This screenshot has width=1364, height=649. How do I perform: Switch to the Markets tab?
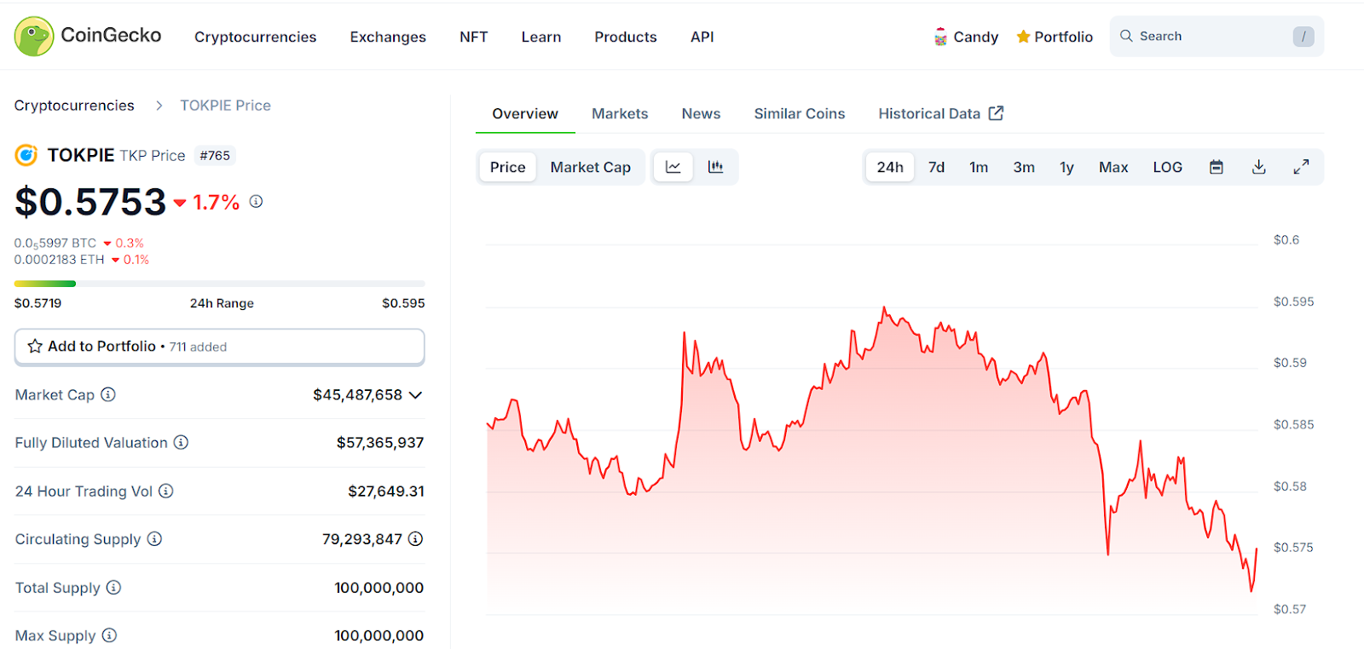[620, 113]
